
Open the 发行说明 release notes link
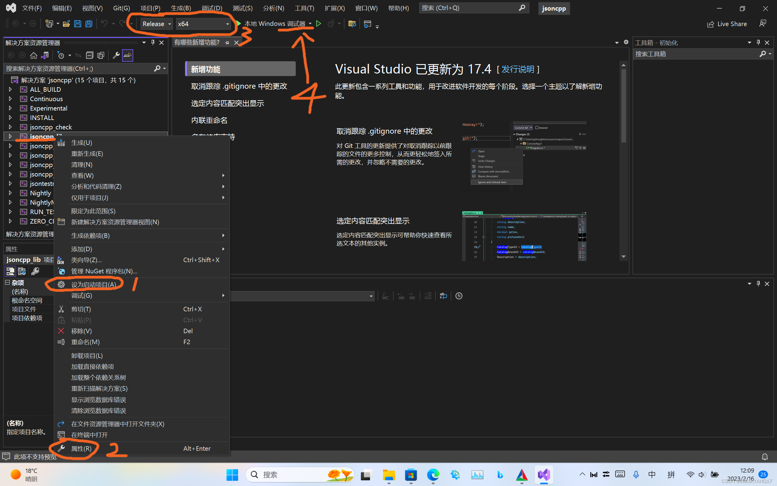click(x=518, y=70)
